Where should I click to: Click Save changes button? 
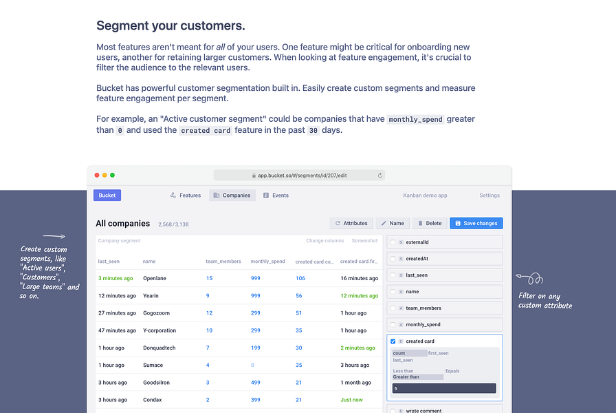[x=476, y=223]
